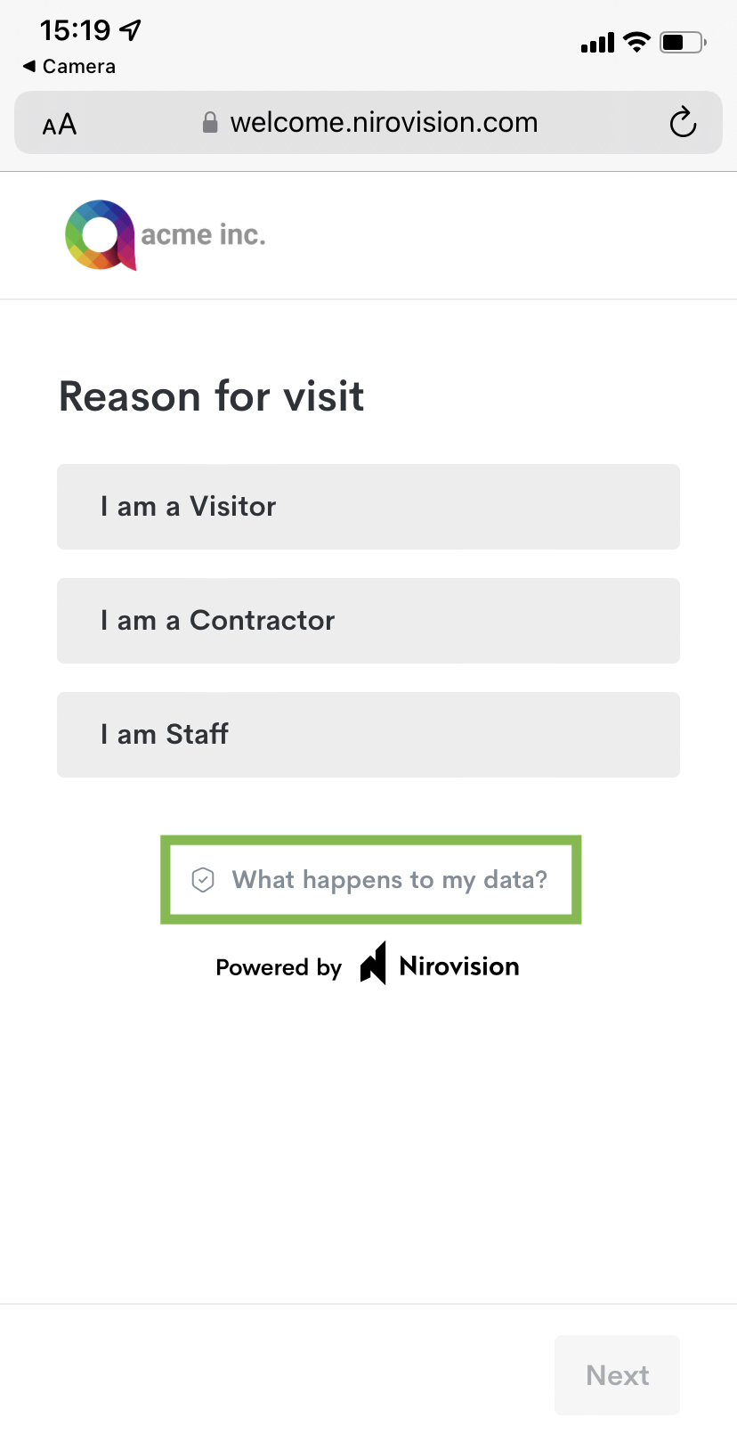The height and width of the screenshot is (1434, 737).
Task: Tap the Wi-Fi status icon
Action: (636, 42)
